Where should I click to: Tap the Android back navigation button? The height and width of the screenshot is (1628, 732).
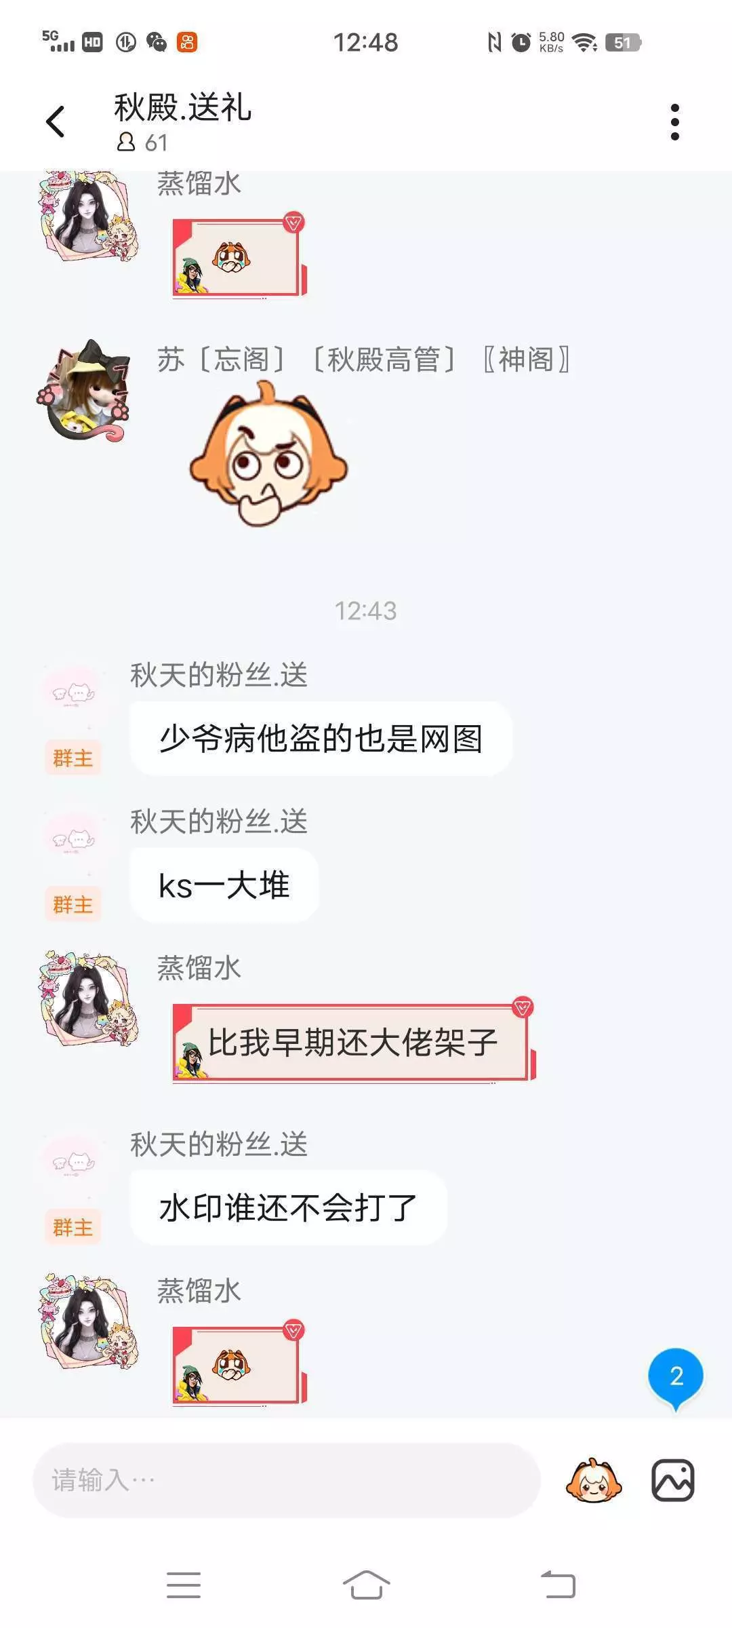(558, 1585)
